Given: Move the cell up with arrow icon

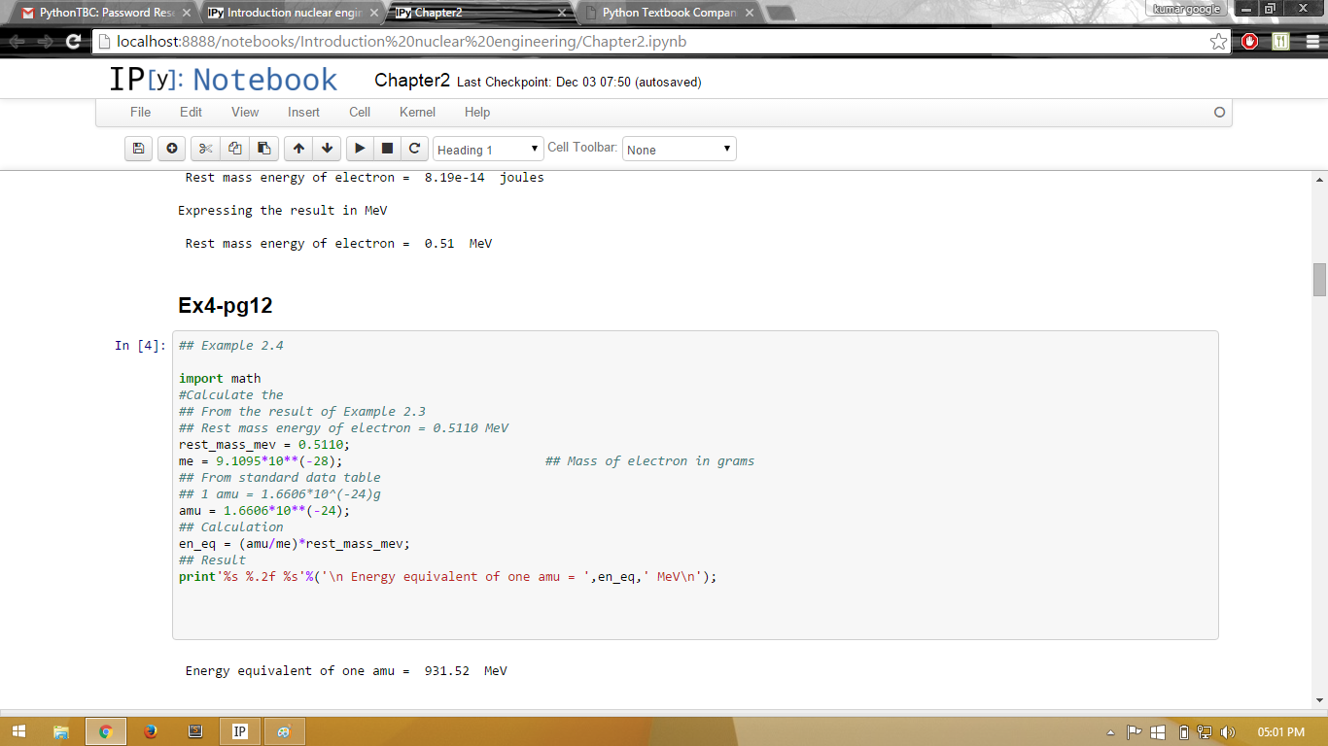Looking at the screenshot, I should 298,149.
